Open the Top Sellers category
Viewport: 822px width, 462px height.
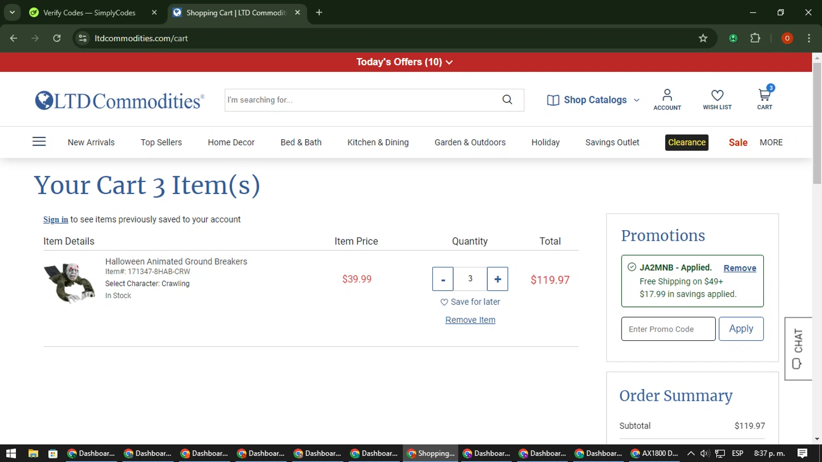(x=161, y=142)
